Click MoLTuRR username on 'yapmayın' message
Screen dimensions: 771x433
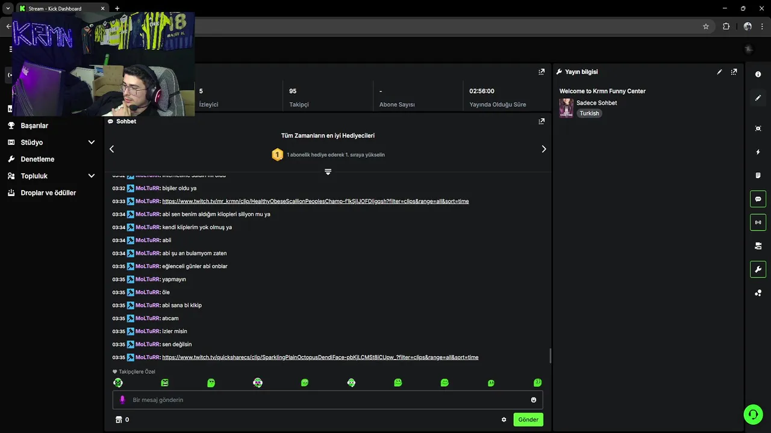tap(148, 280)
